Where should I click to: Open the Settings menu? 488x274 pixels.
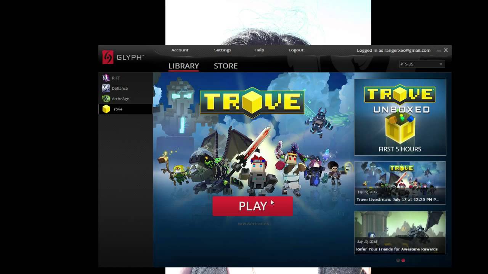click(223, 50)
